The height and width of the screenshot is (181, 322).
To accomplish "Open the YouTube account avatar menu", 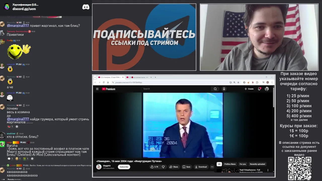I will point(267,89).
